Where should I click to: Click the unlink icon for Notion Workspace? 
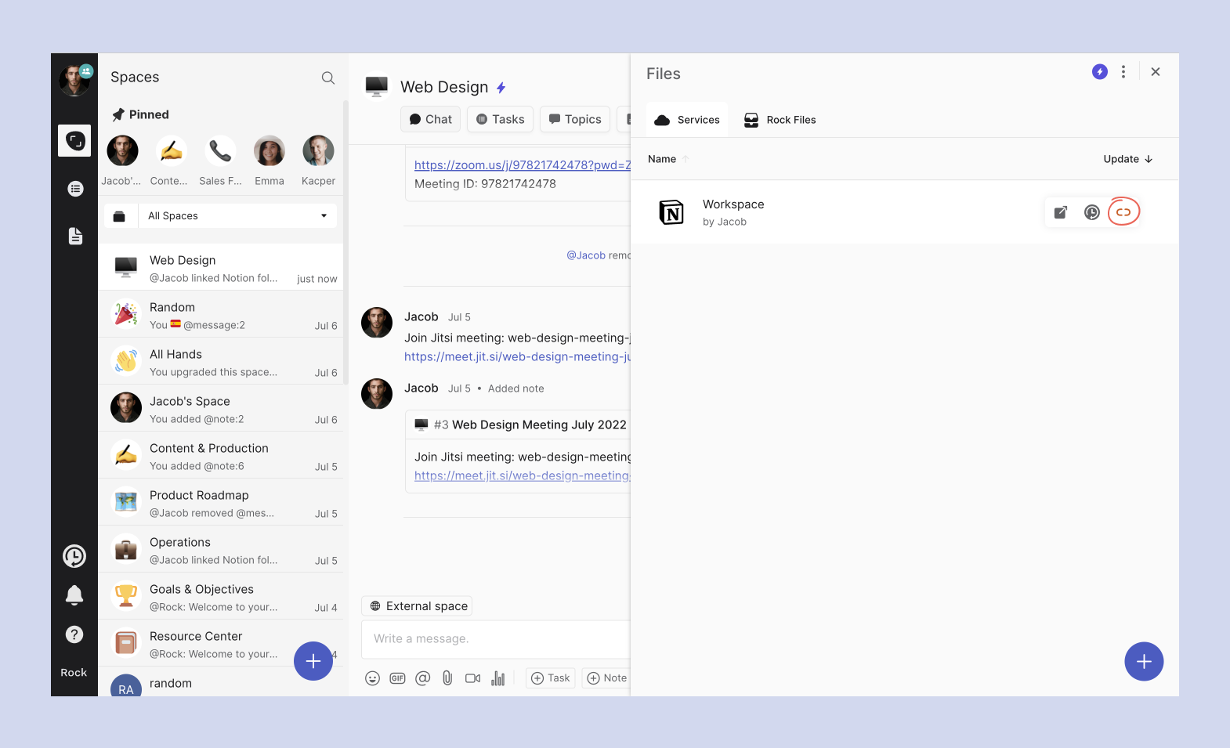(x=1123, y=212)
